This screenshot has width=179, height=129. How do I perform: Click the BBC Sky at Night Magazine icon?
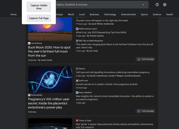(77, 41)
